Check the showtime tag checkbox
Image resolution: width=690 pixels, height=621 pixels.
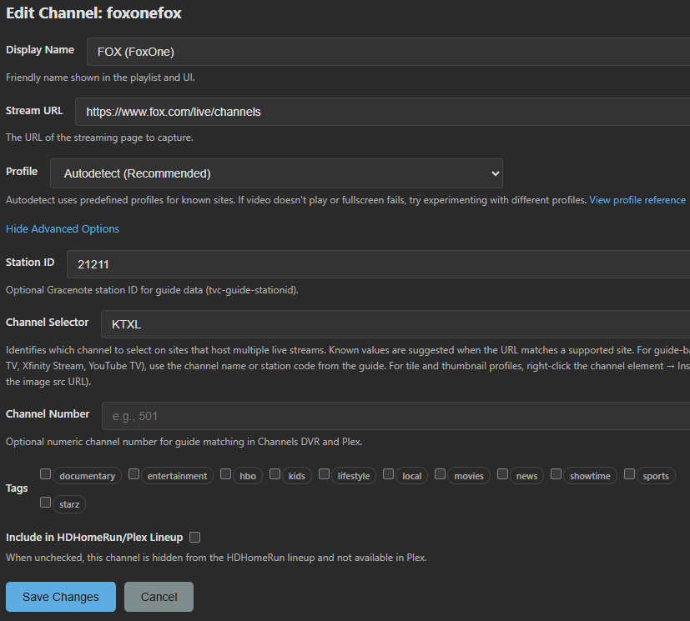coord(557,474)
